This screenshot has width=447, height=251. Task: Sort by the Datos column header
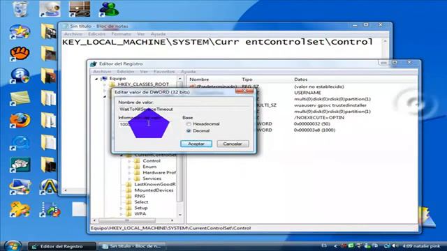pyautogui.click(x=301, y=79)
